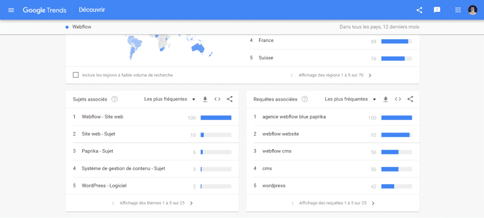Open help for Sujets associés
The image size is (484, 218).
(x=115, y=100)
